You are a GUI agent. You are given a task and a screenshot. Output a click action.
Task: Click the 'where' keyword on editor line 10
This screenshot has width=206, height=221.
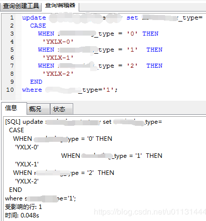32,90
